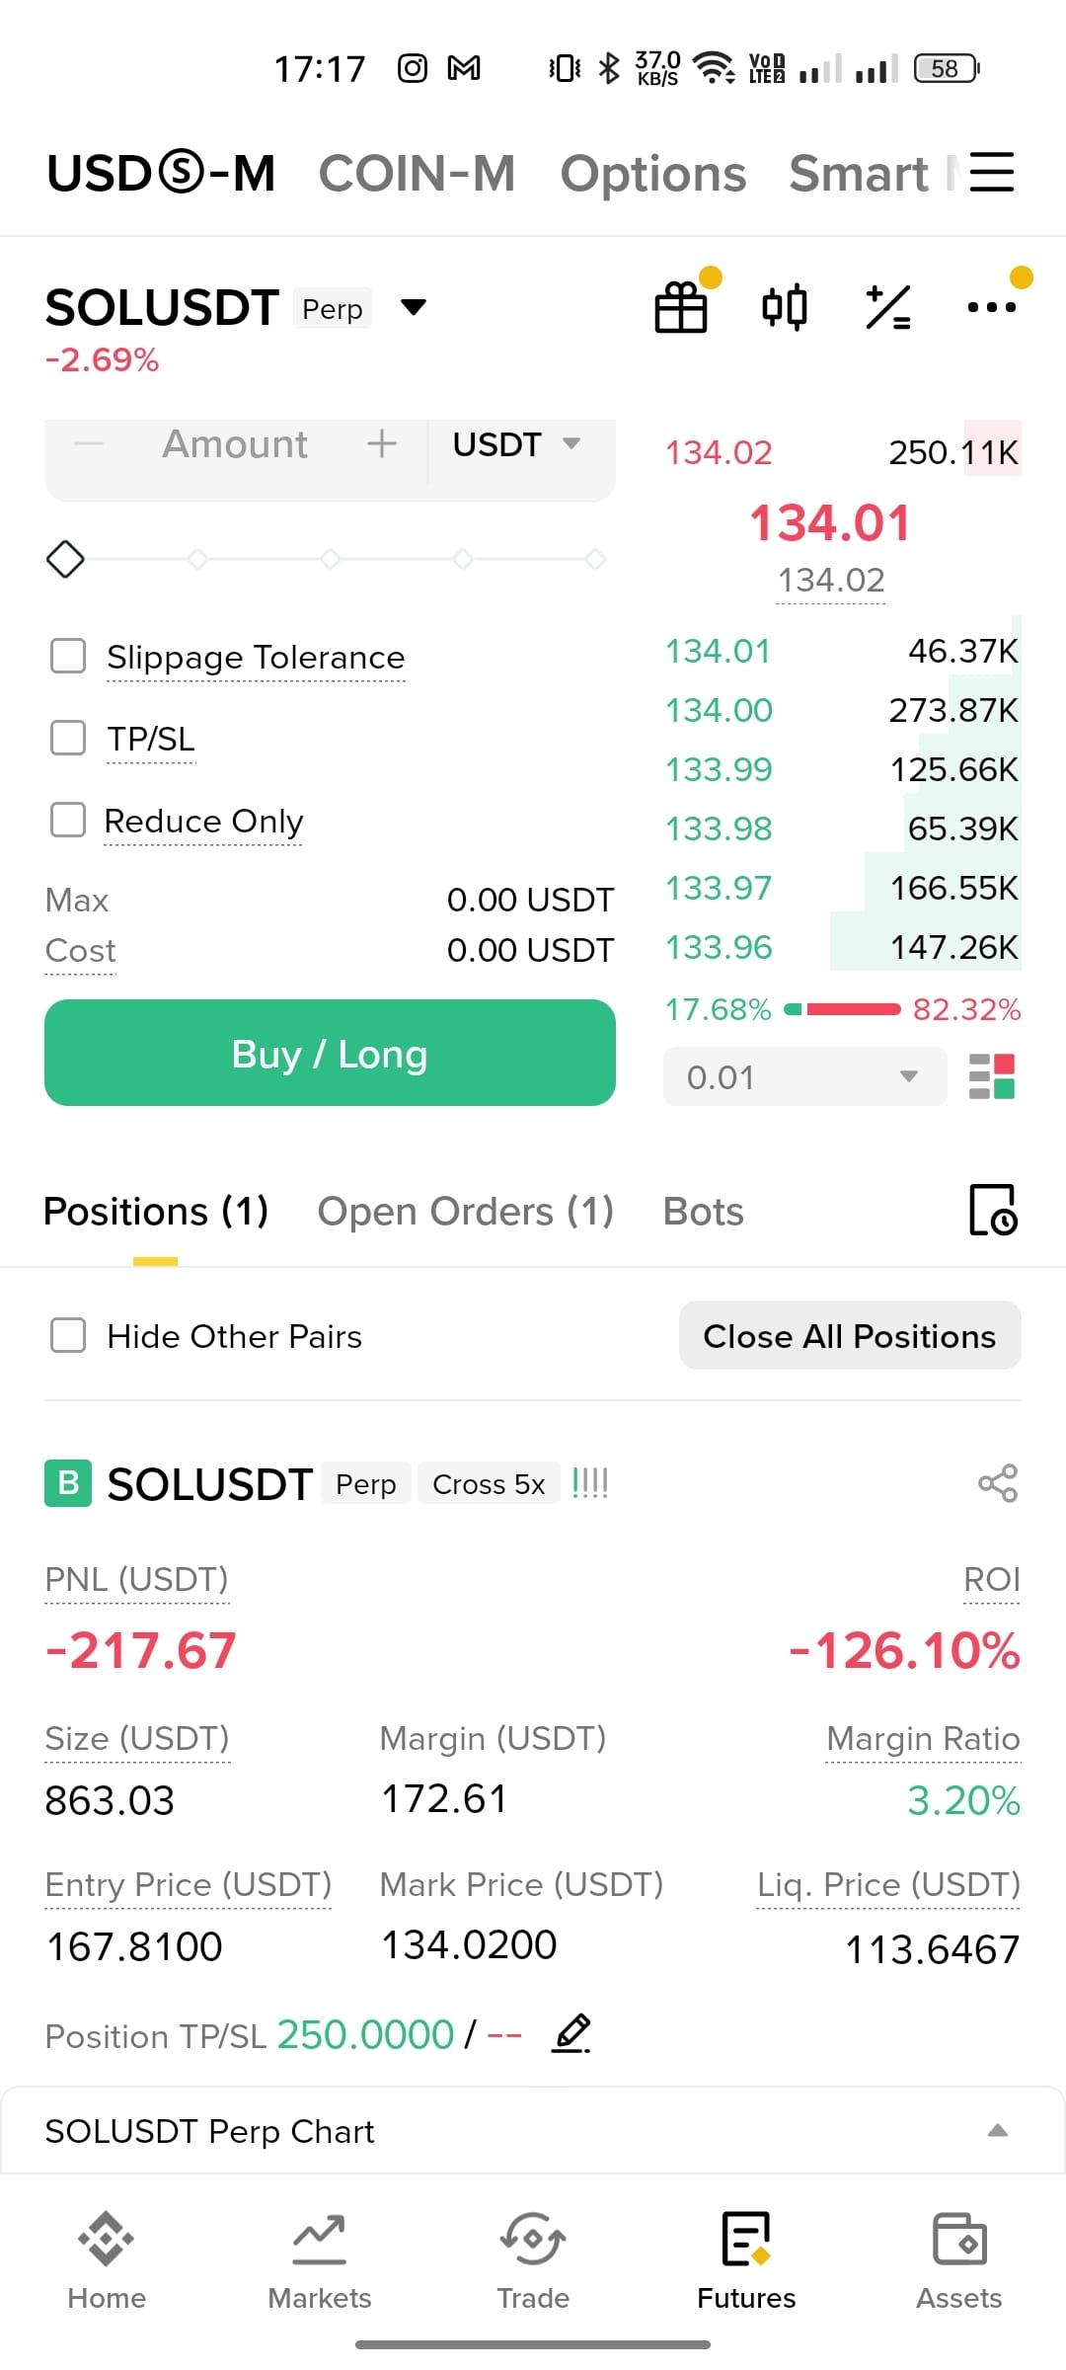The width and height of the screenshot is (1066, 2370).
Task: Tap the hamburger menu icon
Action: 992,172
